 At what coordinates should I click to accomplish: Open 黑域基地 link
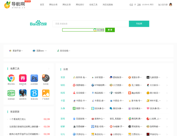[x=135, y=126]
